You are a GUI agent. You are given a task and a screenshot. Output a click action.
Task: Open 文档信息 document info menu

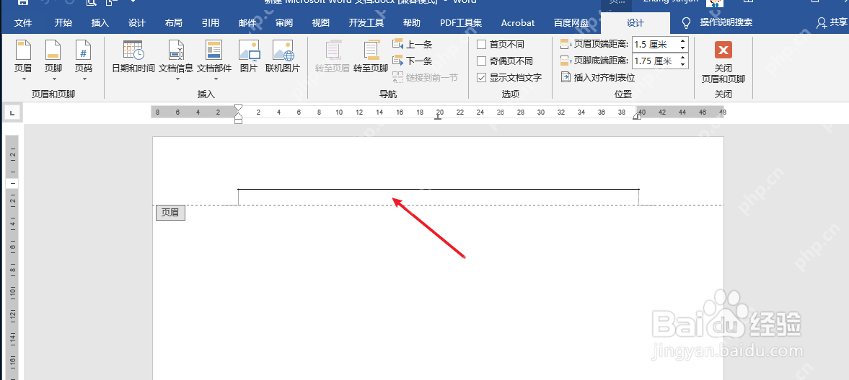click(x=176, y=60)
